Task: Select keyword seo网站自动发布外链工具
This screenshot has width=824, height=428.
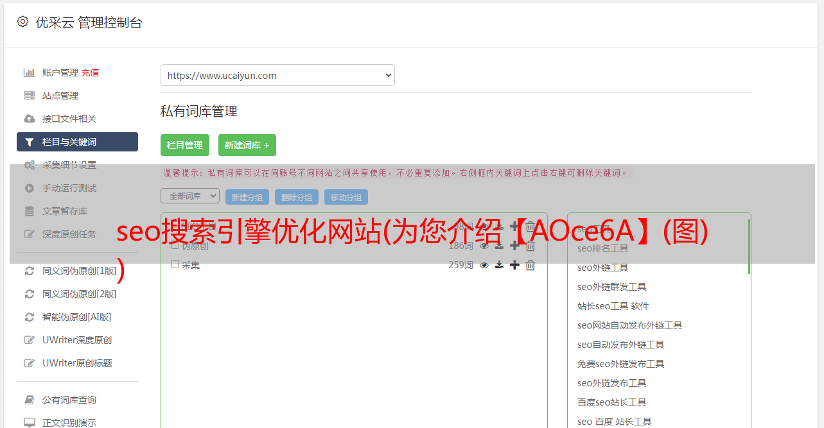Action: pos(629,325)
